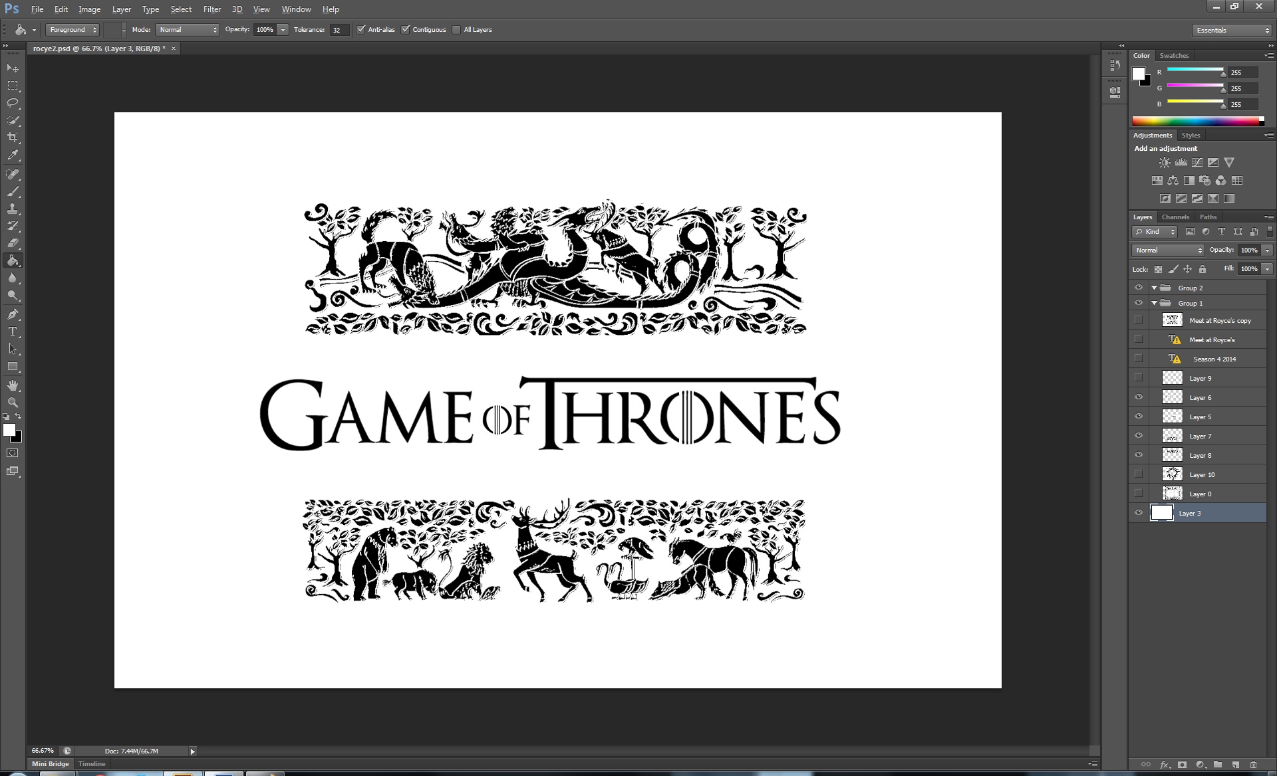1277x776 pixels.
Task: Select the Dodge tool
Action: (13, 295)
